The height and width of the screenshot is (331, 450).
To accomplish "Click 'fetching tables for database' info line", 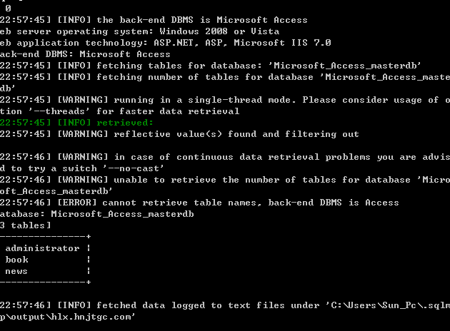I will pyautogui.click(x=211, y=66).
